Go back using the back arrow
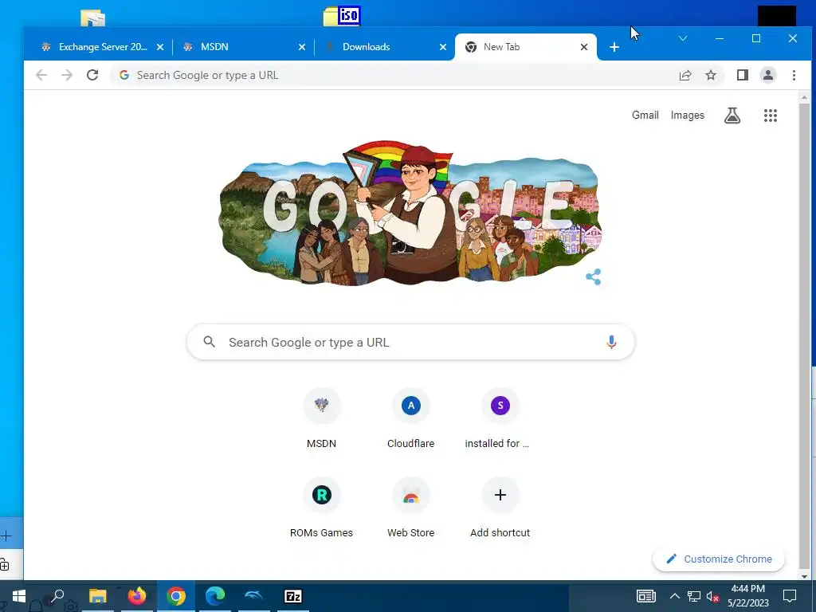Image resolution: width=816 pixels, height=612 pixels. [41, 75]
